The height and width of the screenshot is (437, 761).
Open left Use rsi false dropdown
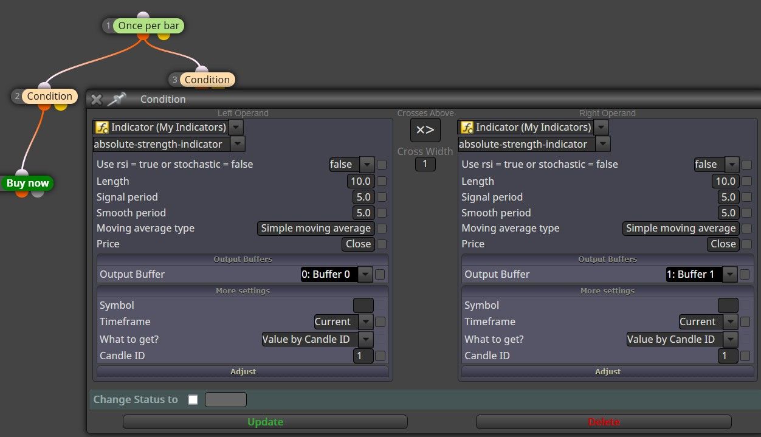pos(367,164)
